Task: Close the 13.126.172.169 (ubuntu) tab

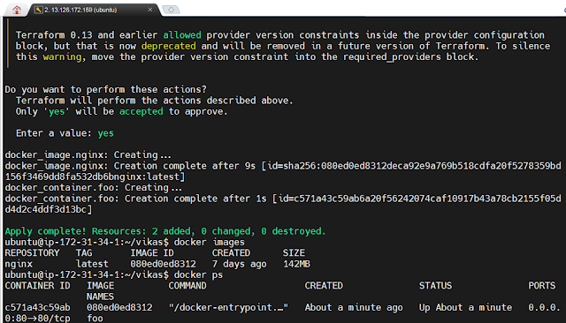Action: tap(150, 10)
